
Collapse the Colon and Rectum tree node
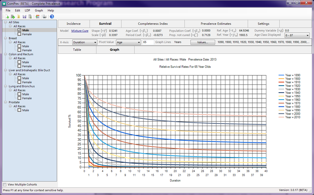point(5,54)
